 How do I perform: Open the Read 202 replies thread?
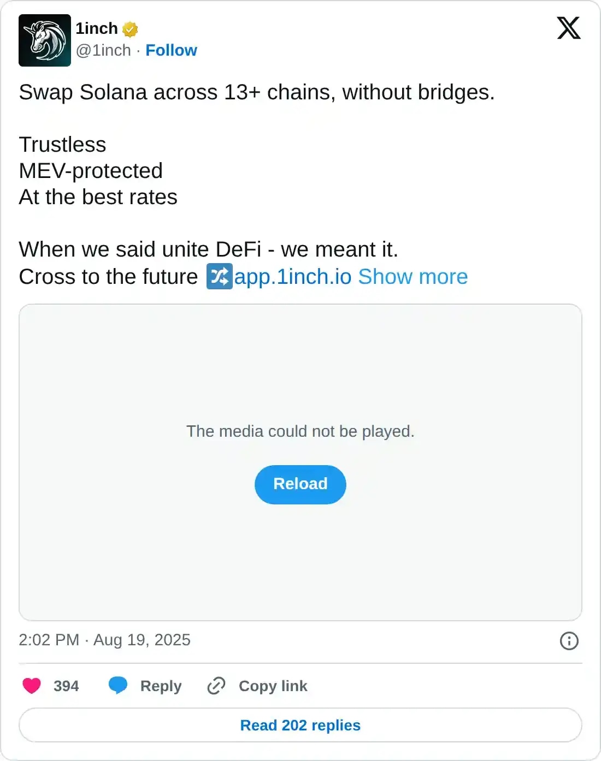point(300,725)
